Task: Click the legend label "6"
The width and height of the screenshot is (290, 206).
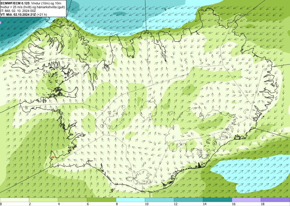Action: click(x=88, y=204)
